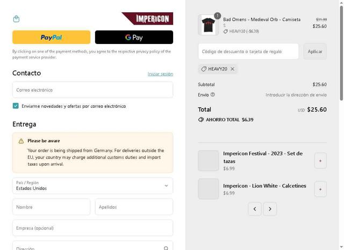Show previous product recommendations
This screenshot has width=344, height=250.
point(255,209)
